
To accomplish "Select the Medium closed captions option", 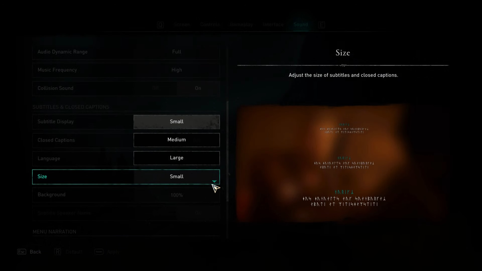I will pyautogui.click(x=176, y=139).
